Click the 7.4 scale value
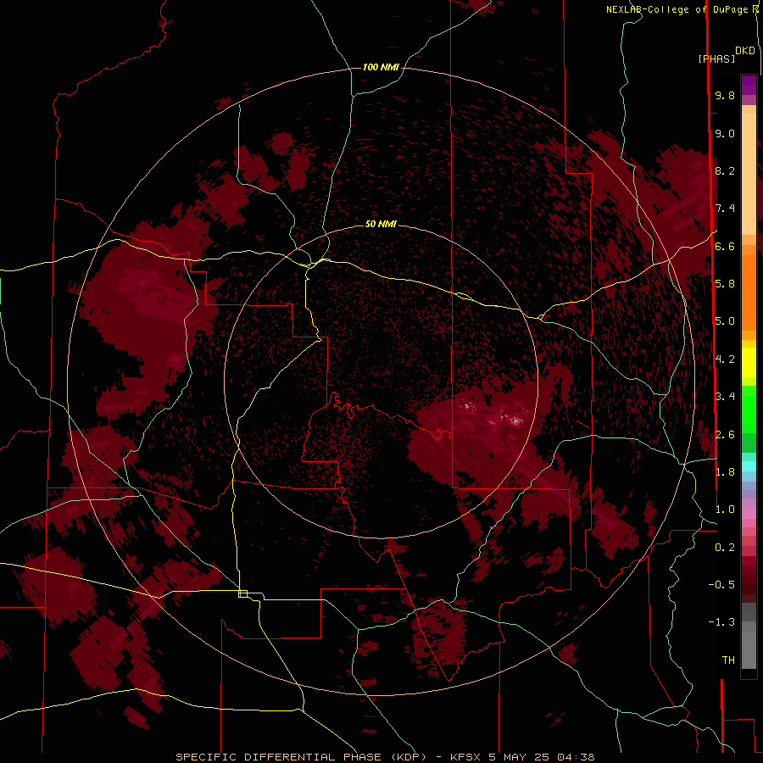Viewport: 763px width, 763px height. [725, 209]
